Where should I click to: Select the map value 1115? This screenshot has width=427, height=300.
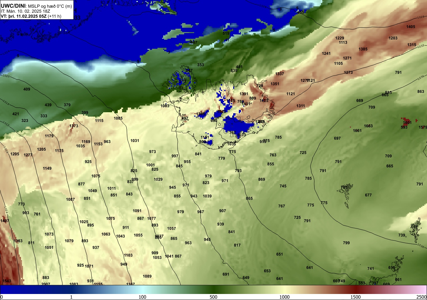[99, 121]
